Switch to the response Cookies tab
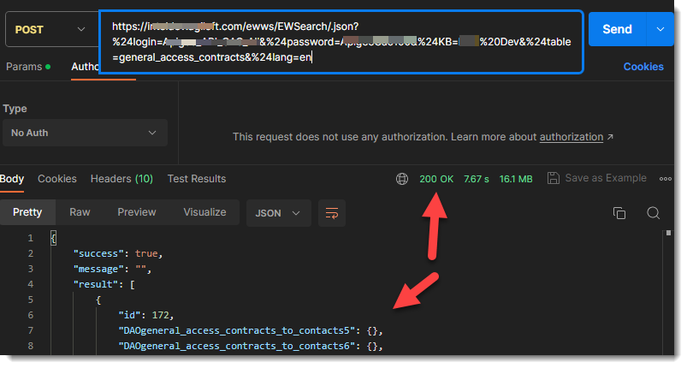The width and height of the screenshot is (687, 368). [57, 179]
